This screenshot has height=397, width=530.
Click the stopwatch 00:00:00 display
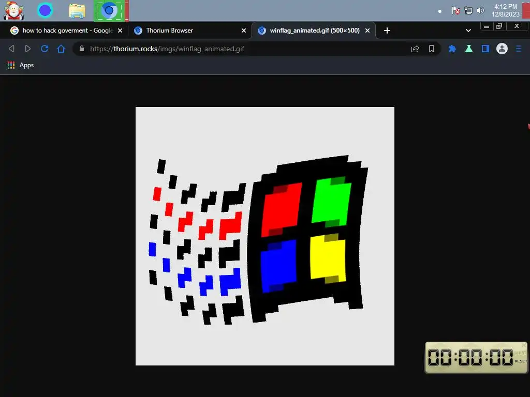point(470,357)
